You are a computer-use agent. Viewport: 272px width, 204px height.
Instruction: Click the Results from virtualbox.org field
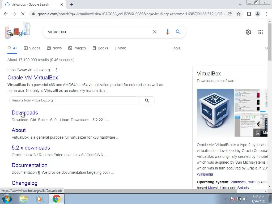point(74,100)
